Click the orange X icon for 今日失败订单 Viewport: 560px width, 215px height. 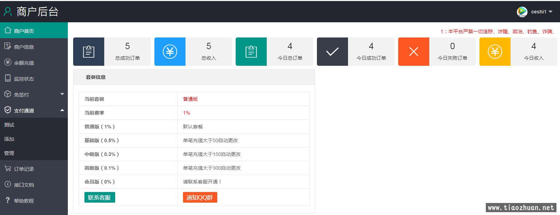[413, 52]
